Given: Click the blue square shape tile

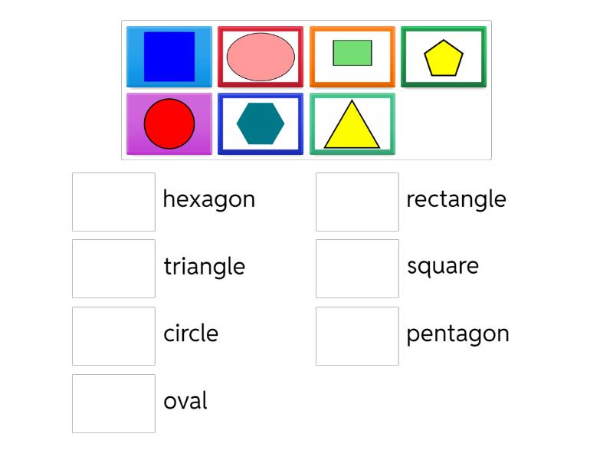Looking at the screenshot, I should point(169,57).
